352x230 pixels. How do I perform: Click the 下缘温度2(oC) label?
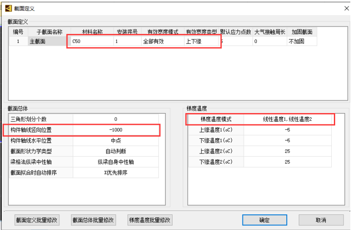(x=216, y=162)
